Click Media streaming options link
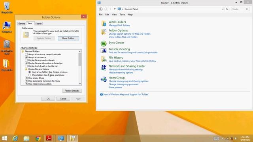The width and height of the screenshot is (253, 142). coord(121,73)
